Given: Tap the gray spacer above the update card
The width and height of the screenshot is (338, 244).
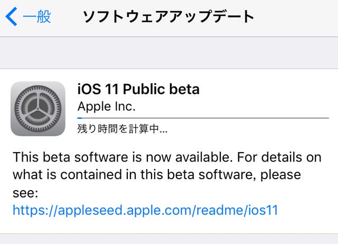Looking at the screenshot, I should [169, 53].
